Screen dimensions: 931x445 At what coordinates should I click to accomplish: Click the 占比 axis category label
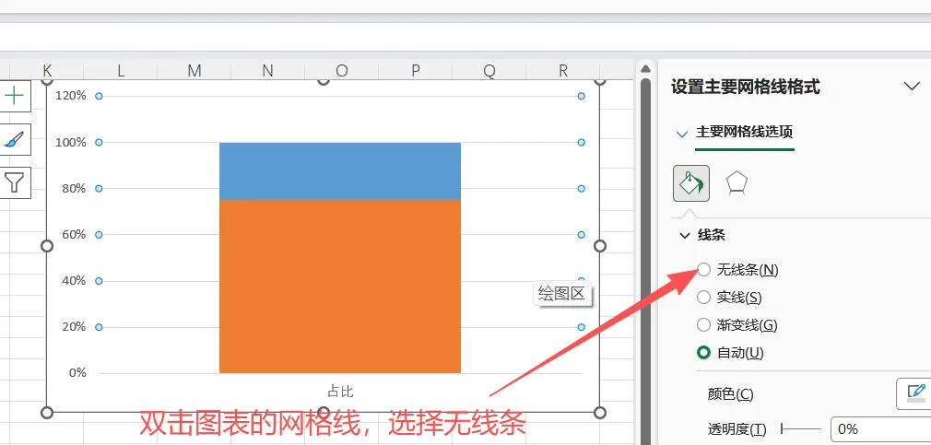(x=340, y=392)
